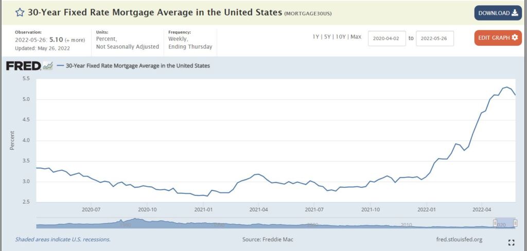527x251 pixels.
Task: Select the 5Y time range
Action: point(328,37)
